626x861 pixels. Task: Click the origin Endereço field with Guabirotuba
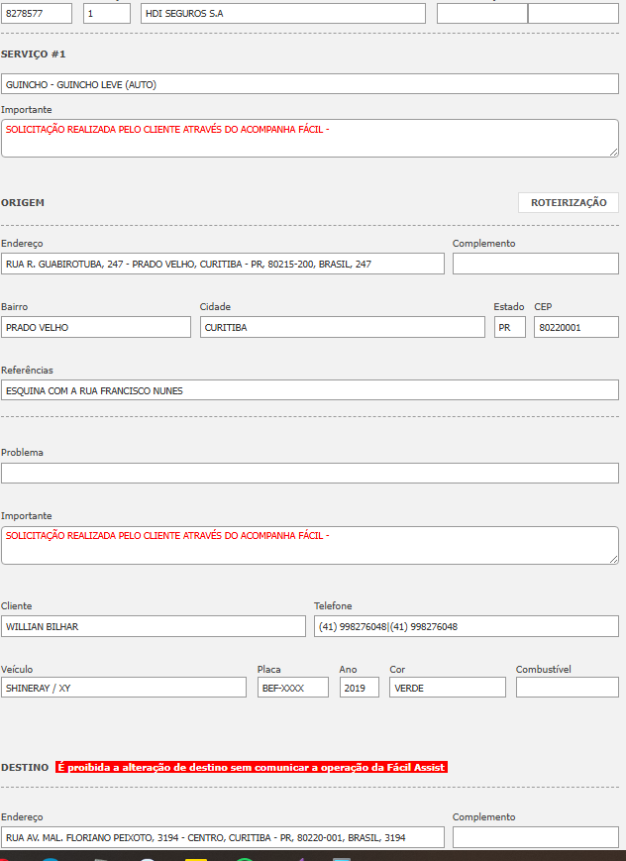click(x=222, y=264)
